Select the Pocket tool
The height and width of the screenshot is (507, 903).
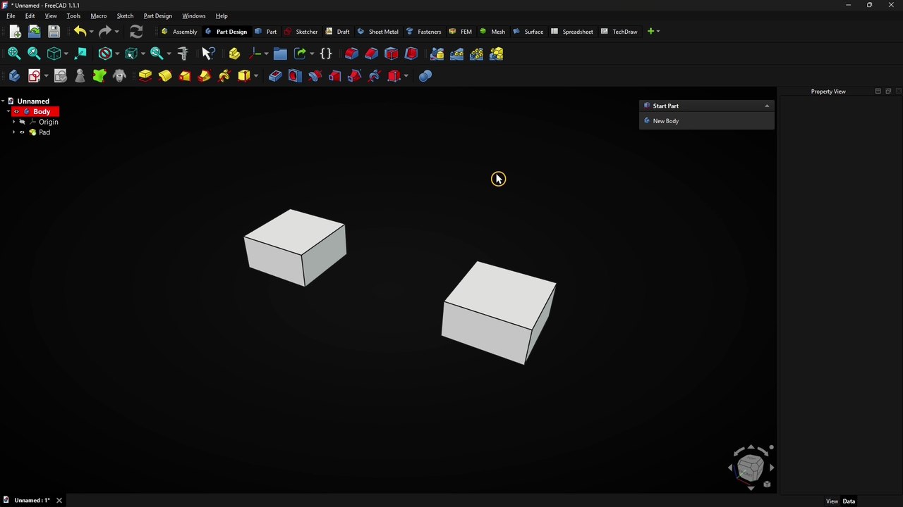[x=275, y=75]
